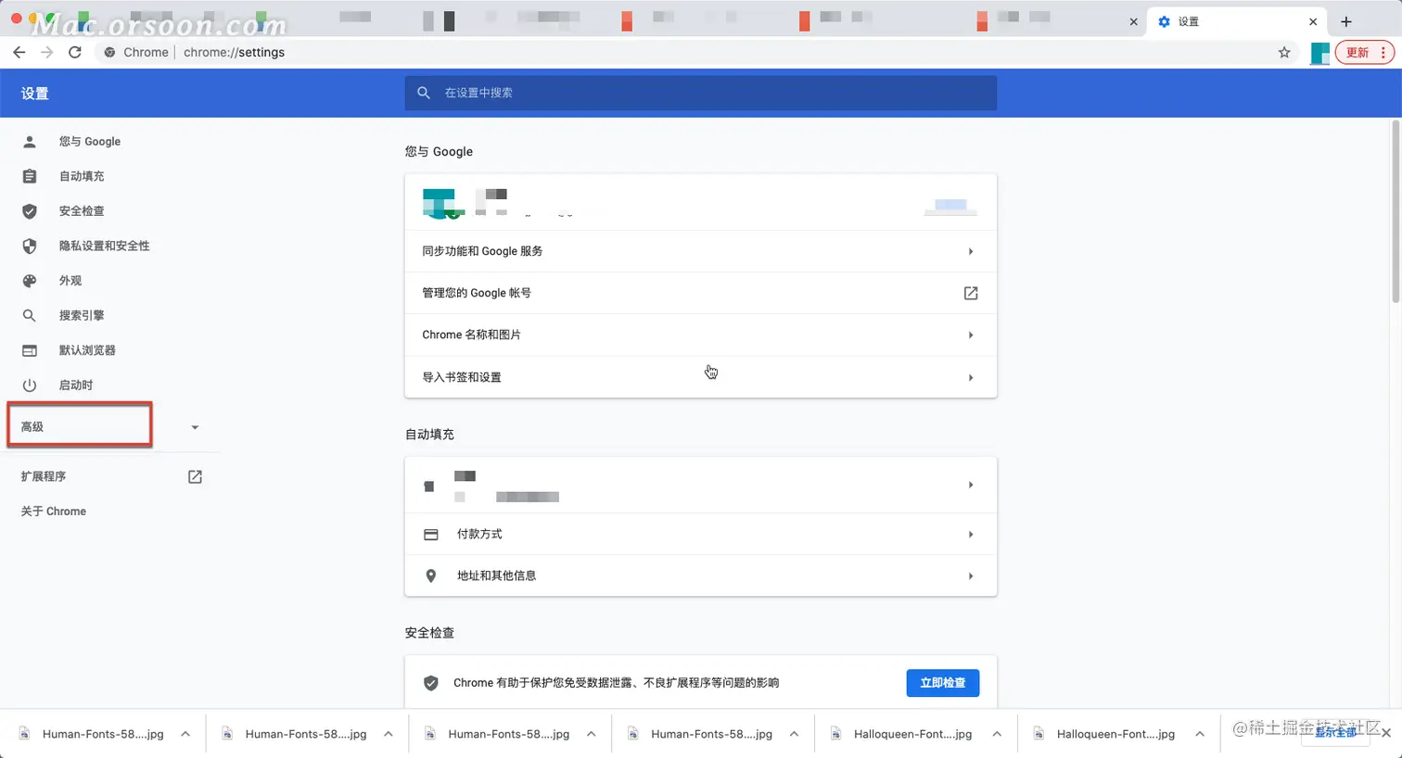This screenshot has height=758, width=1402.
Task: Open 外观 in the sidebar
Action: 70,281
